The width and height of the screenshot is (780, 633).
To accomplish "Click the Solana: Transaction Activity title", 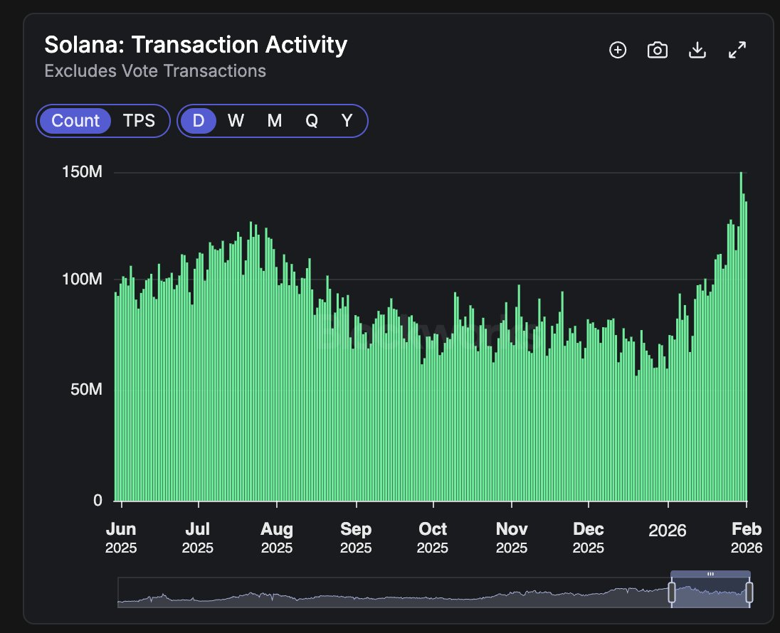I will pyautogui.click(x=196, y=45).
